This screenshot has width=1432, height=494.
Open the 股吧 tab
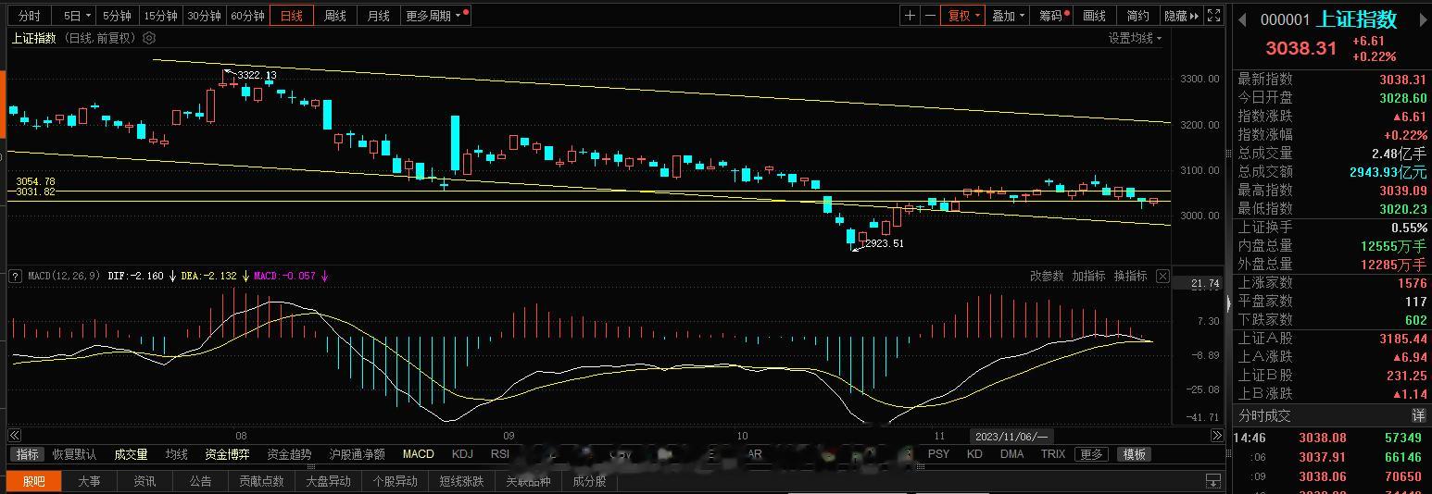(x=34, y=481)
